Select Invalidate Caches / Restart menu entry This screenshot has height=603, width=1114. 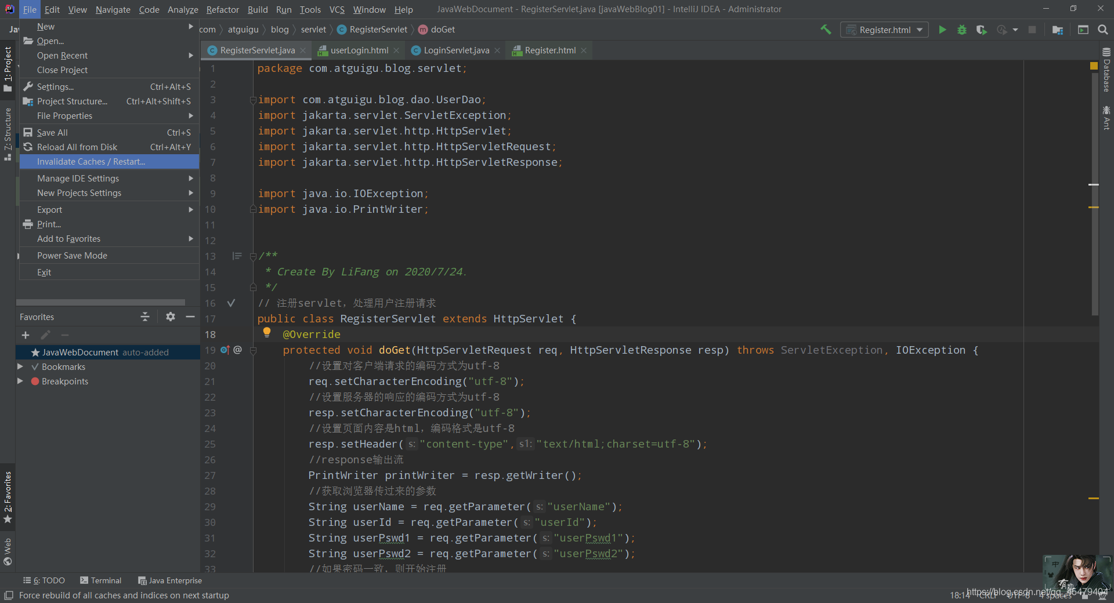coord(110,162)
